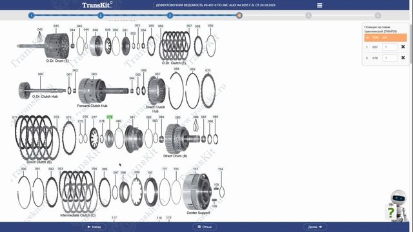Screen dimensions: 413x232
Task: Select part number 100 label
Action: (150, 173)
